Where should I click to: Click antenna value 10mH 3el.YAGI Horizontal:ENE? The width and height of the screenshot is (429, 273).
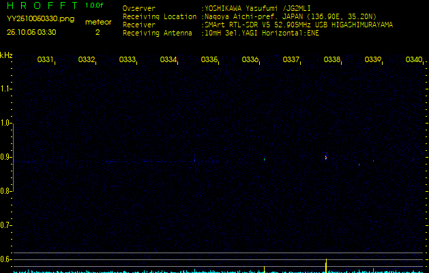[x=262, y=33]
